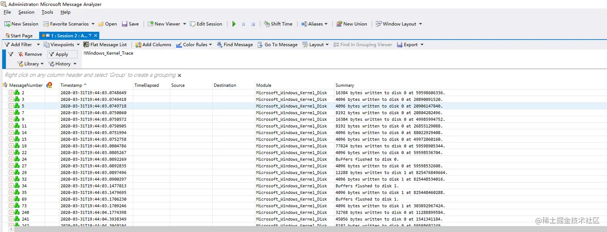Click Flat Message List
The height and width of the screenshot is (232, 607).
(105, 45)
